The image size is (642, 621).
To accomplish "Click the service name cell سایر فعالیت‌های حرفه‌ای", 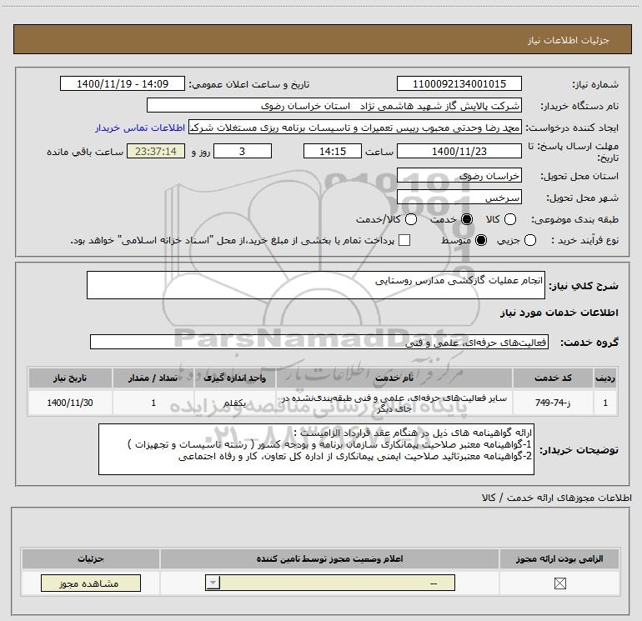I will tap(394, 403).
